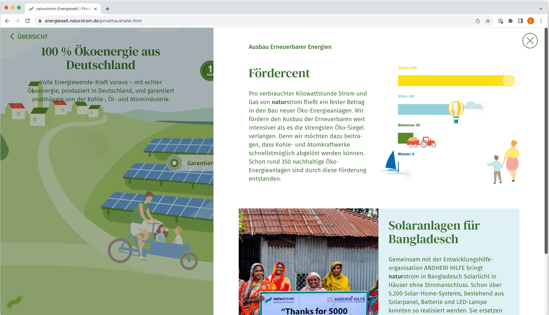Bookmark this page with the star icon
The width and height of the screenshot is (549, 315).
point(488,21)
